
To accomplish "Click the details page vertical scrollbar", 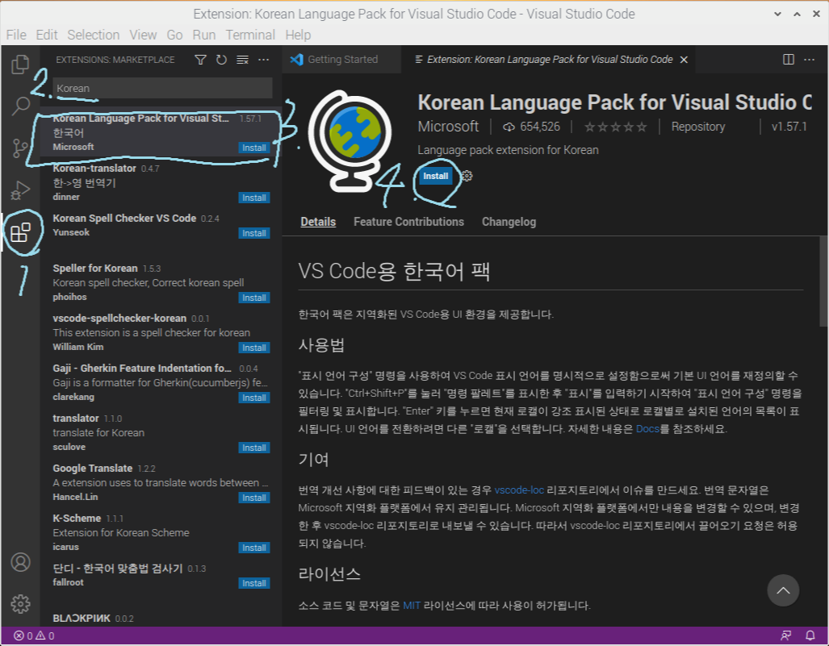I will (x=824, y=280).
